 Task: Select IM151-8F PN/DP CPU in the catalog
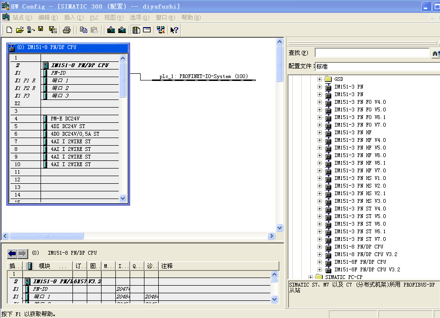pyautogui.click(x=360, y=262)
